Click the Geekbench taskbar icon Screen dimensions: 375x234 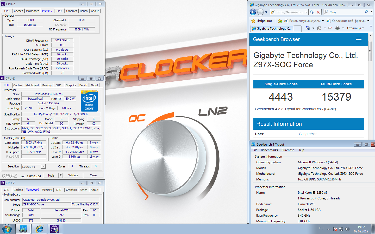click(x=23, y=229)
